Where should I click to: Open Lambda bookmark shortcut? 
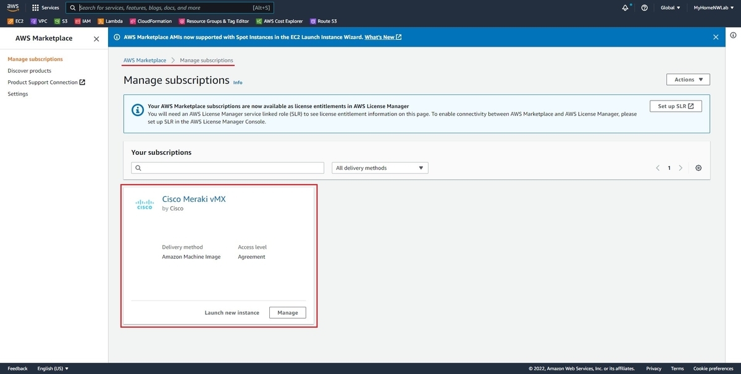111,21
